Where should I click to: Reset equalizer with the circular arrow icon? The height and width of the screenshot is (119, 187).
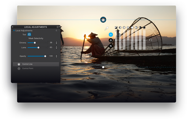point(151,40)
